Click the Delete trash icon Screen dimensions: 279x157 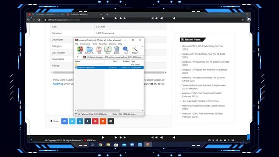[x=116, y=50]
